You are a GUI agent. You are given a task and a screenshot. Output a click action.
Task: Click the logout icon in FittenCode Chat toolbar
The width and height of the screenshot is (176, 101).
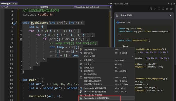tap(171, 9)
